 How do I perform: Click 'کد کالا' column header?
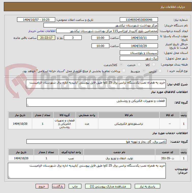pos(170,115)
